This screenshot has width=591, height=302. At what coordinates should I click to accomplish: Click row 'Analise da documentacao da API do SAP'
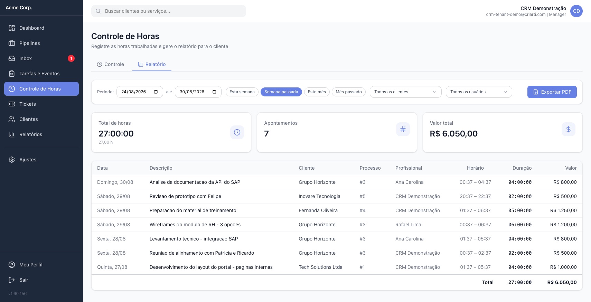click(337, 182)
